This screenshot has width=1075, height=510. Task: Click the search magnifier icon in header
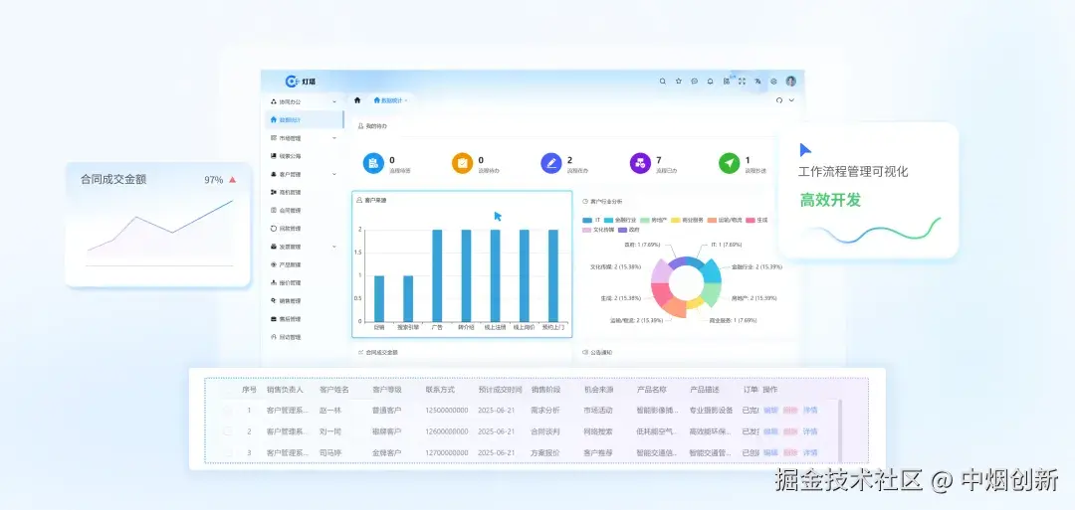pos(662,81)
